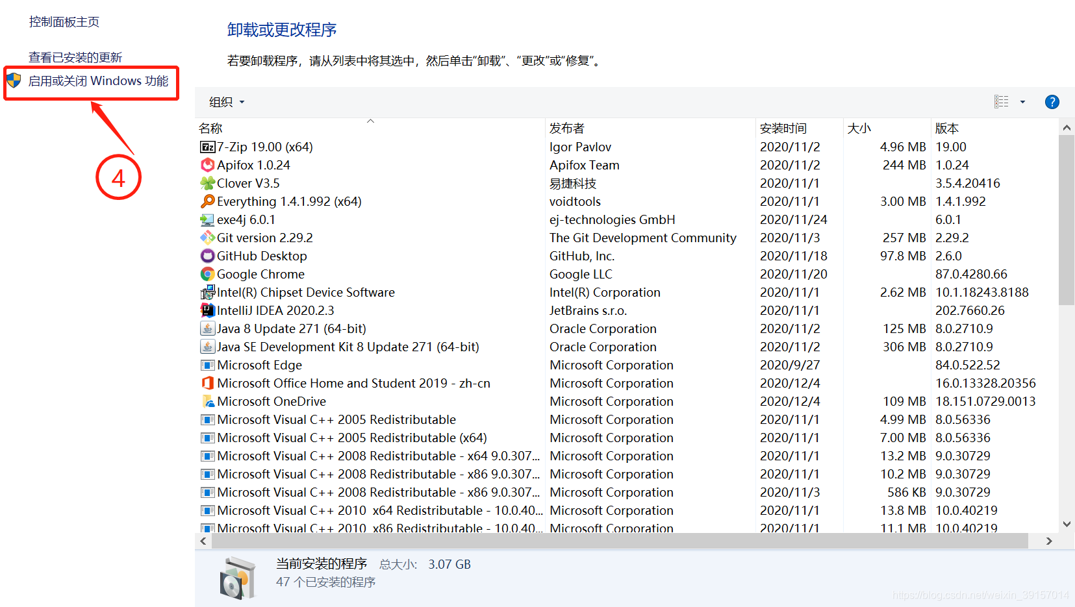Click the 2020/11/24 install date cell

pyautogui.click(x=794, y=219)
